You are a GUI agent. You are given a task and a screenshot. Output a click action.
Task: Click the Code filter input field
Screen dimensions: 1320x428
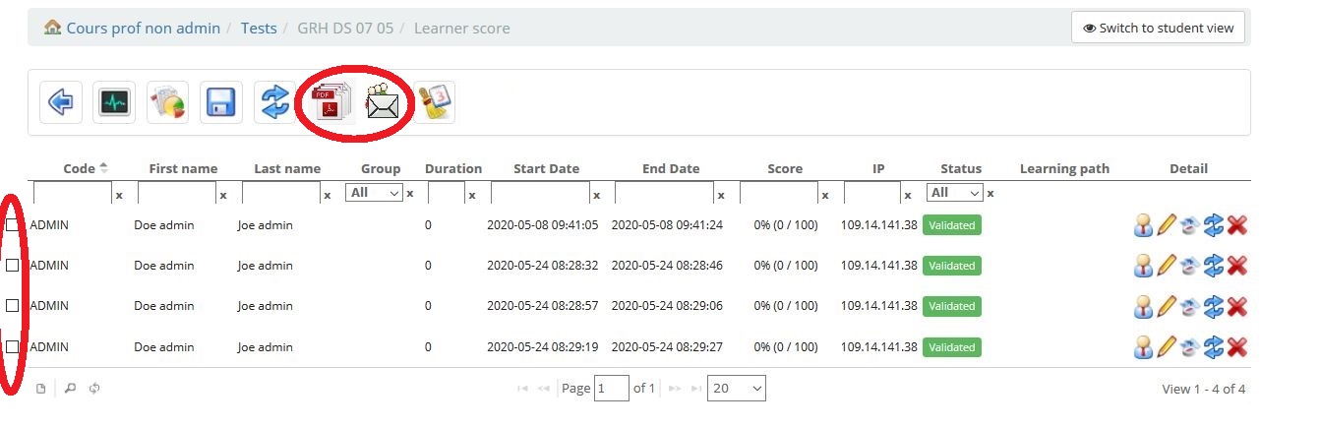click(x=72, y=193)
